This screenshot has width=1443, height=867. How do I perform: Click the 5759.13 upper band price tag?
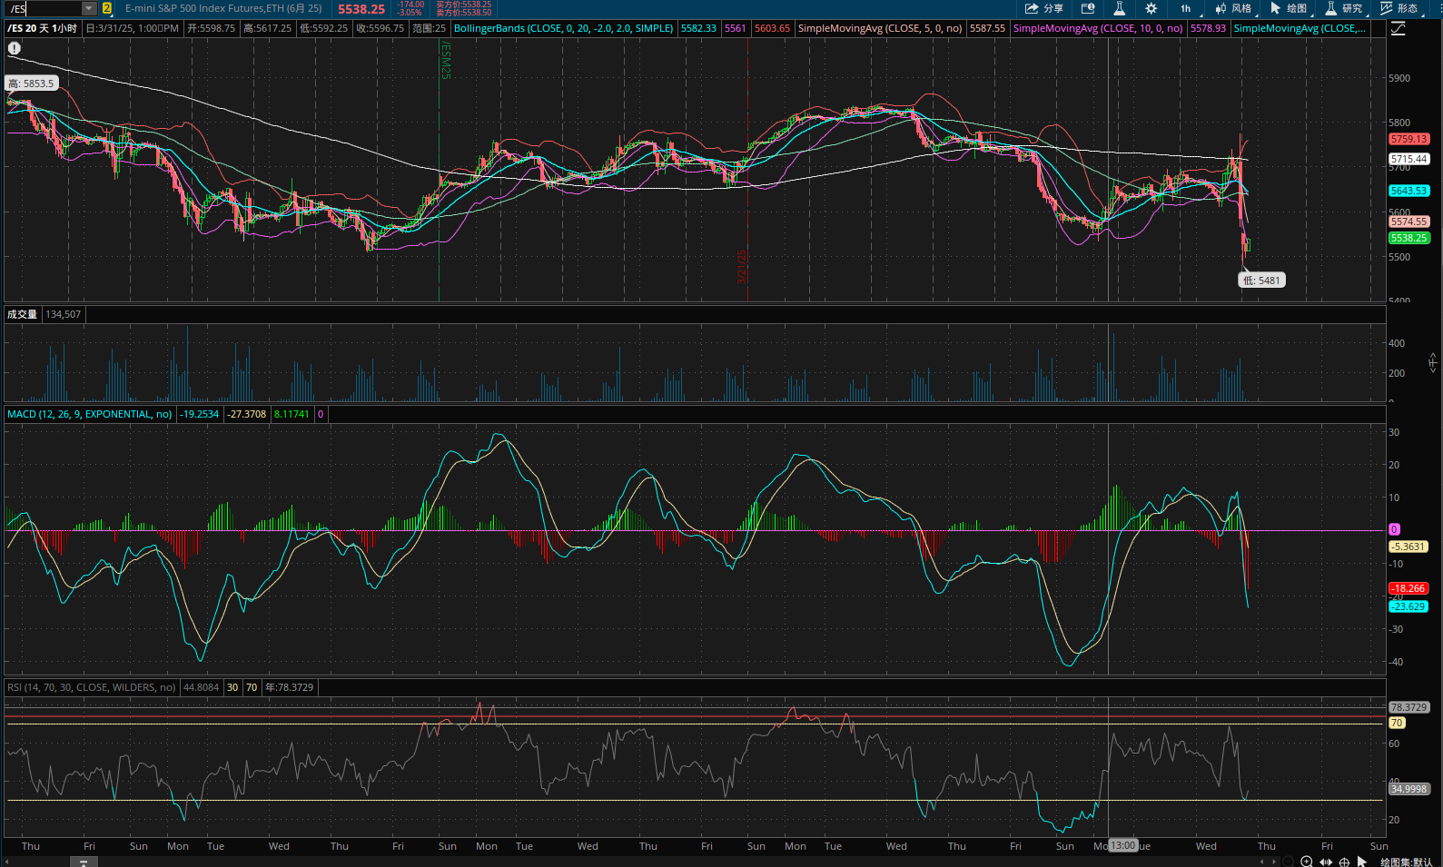click(x=1408, y=139)
